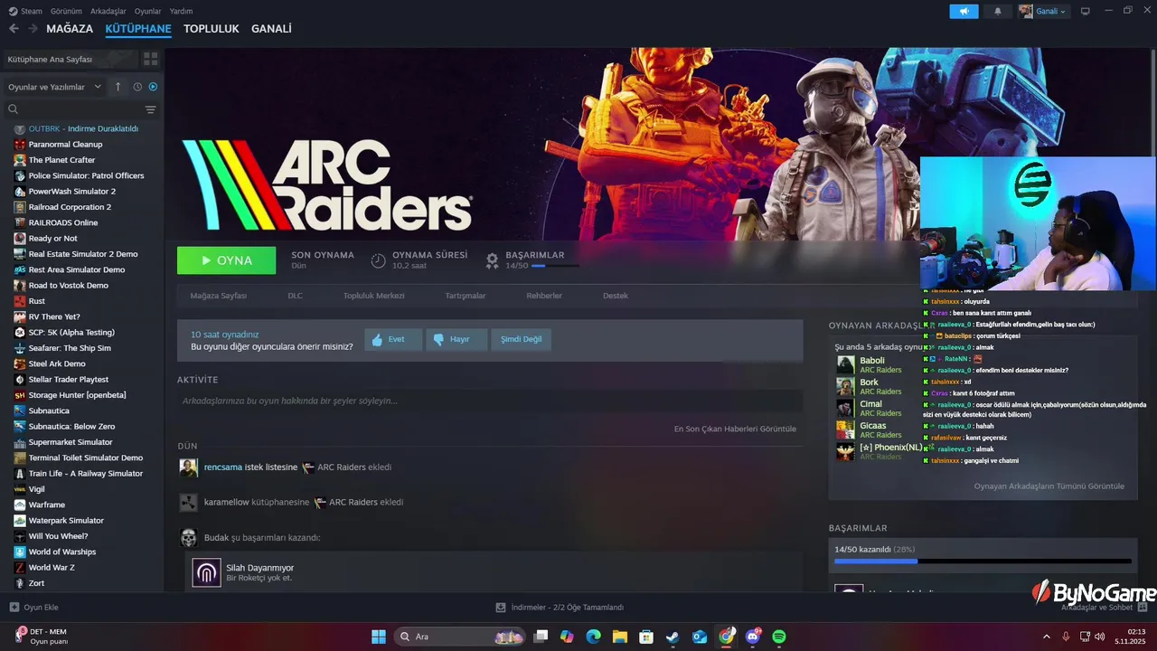Open the Görünüm menu
Image resolution: width=1157 pixels, height=651 pixels.
(66, 11)
